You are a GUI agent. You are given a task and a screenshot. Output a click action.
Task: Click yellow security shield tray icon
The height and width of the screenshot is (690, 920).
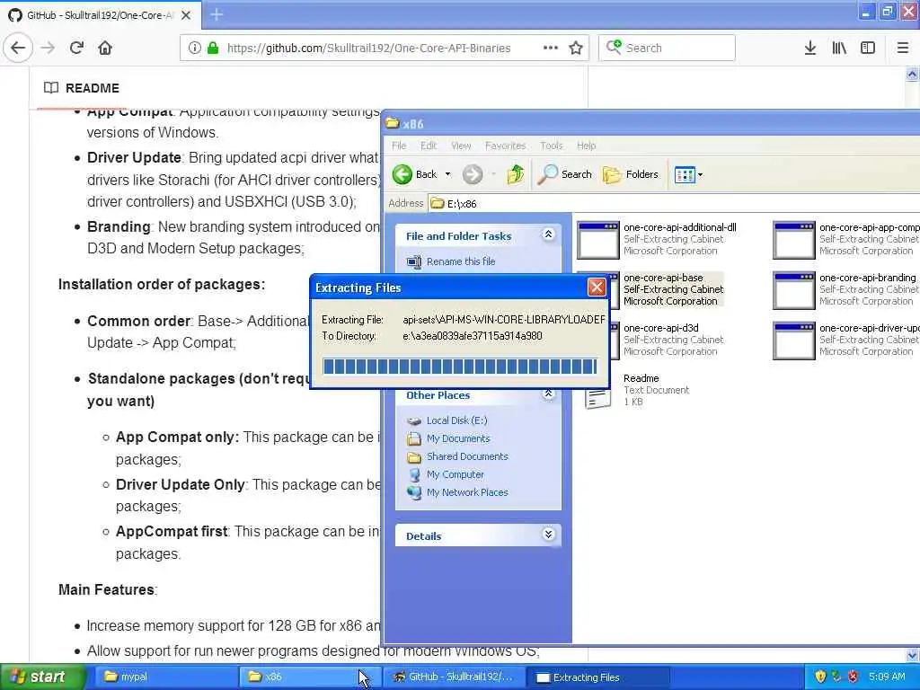coord(820,677)
